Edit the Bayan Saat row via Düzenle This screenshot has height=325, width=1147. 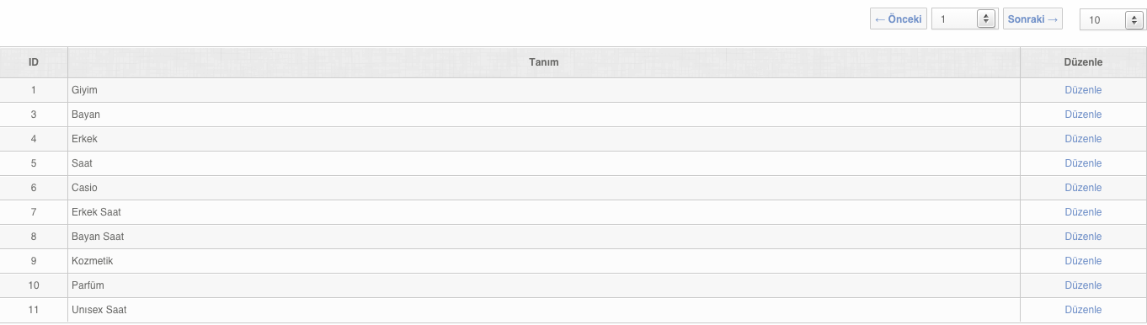1083,237
